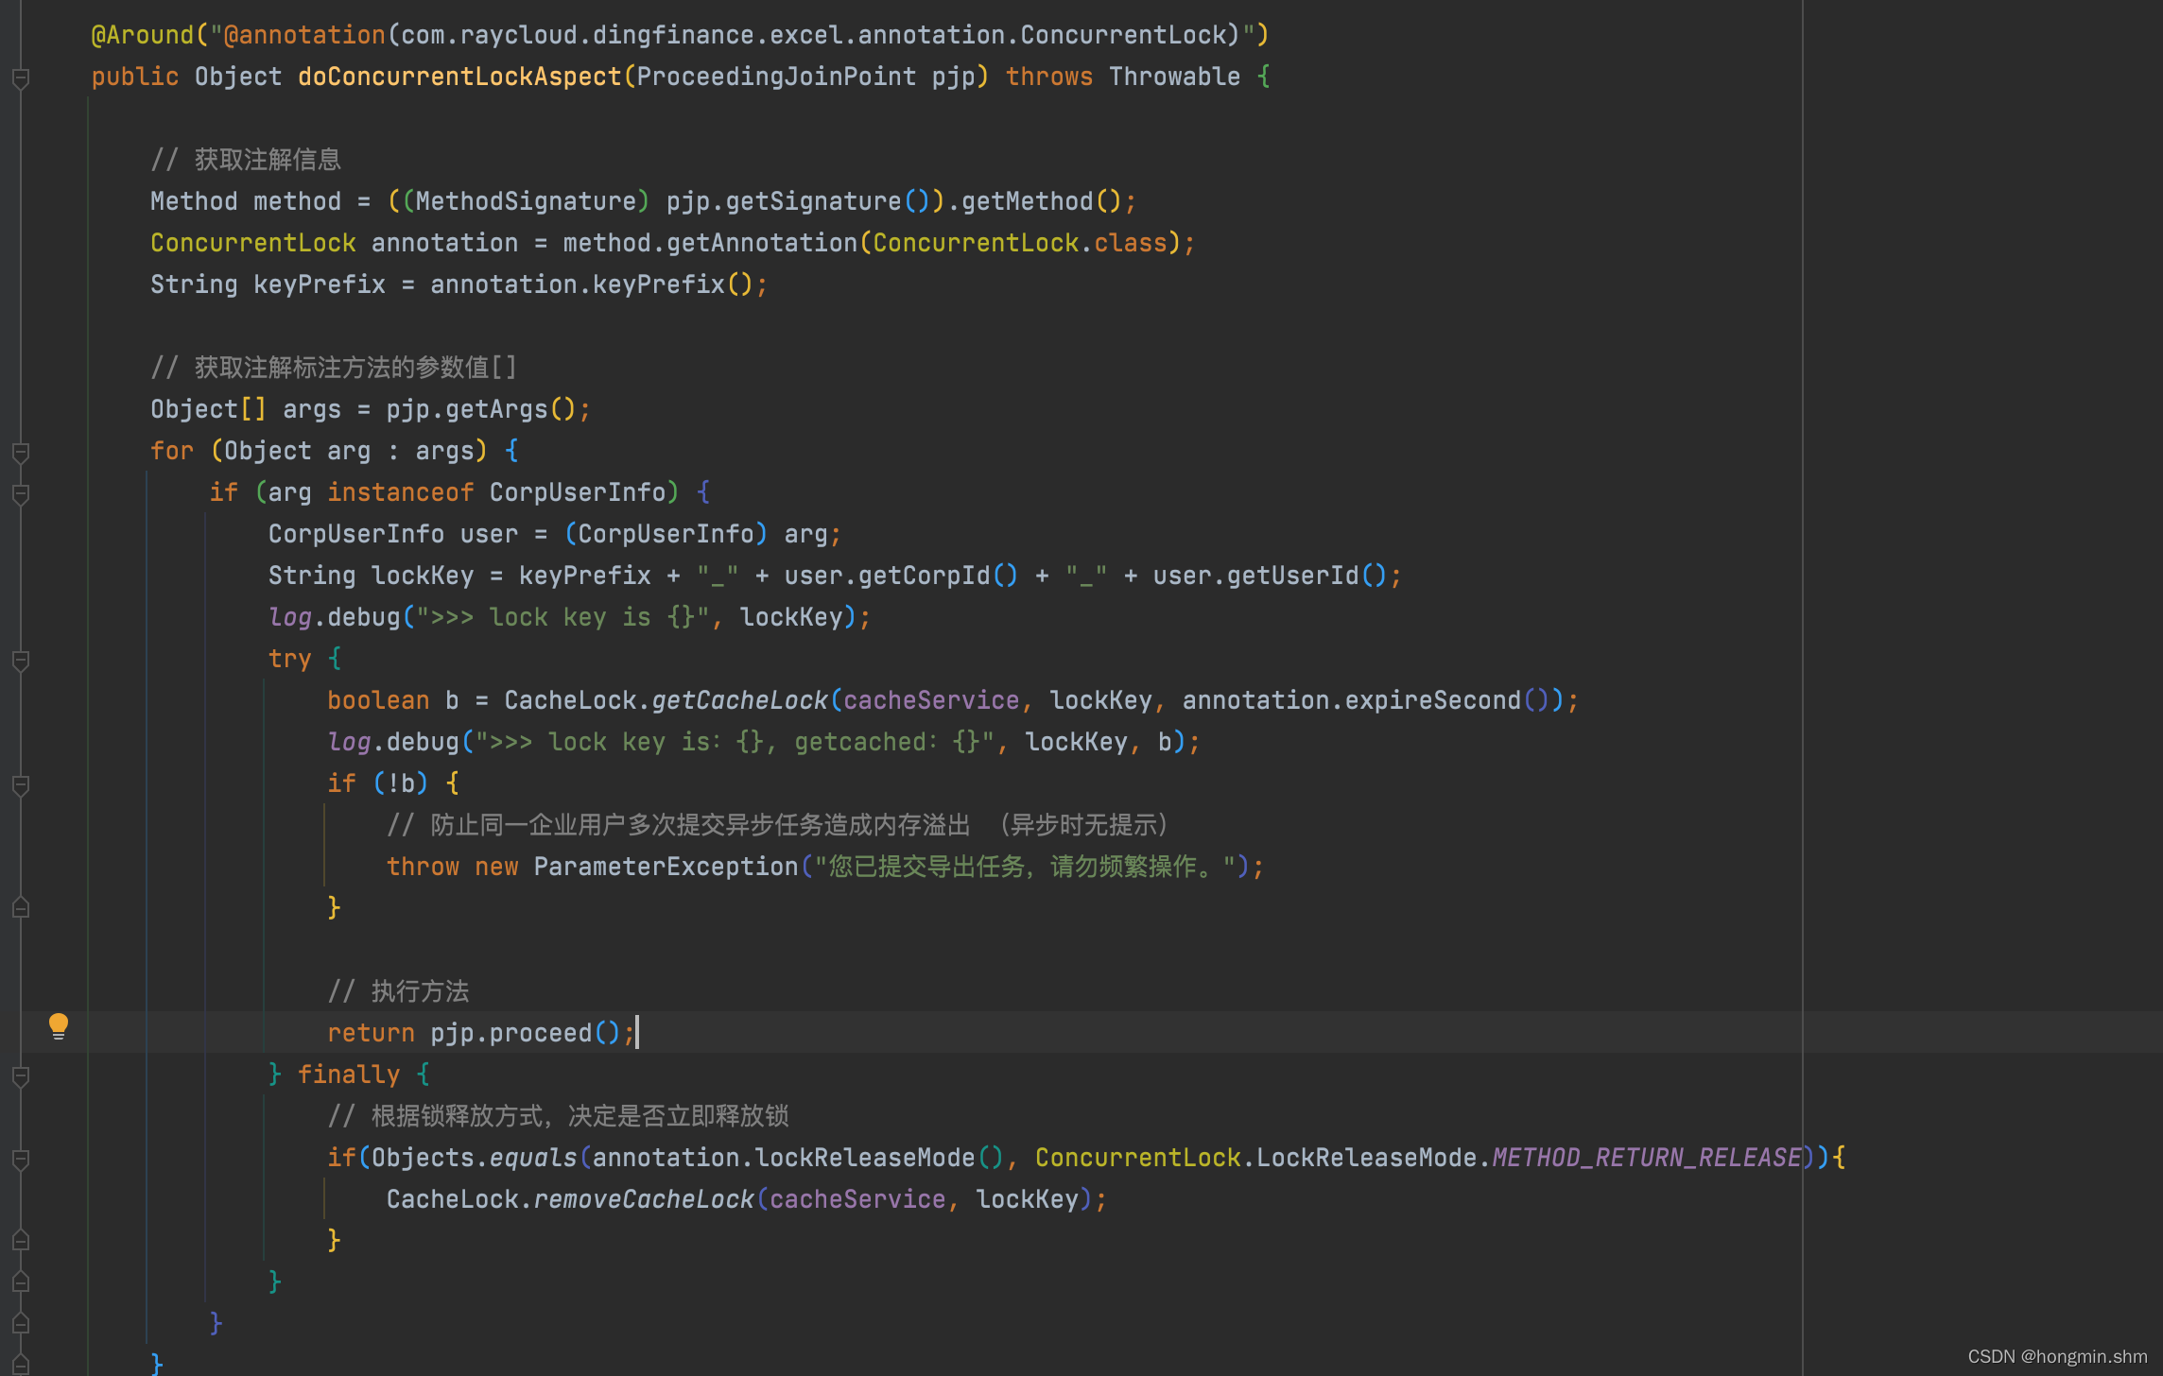Click the pjp.getArgs() call

pos(480,409)
